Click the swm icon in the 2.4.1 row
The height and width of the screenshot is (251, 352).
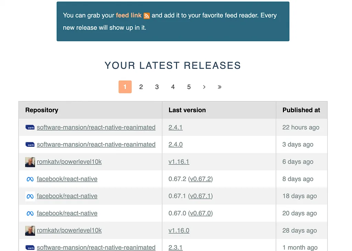click(30, 127)
